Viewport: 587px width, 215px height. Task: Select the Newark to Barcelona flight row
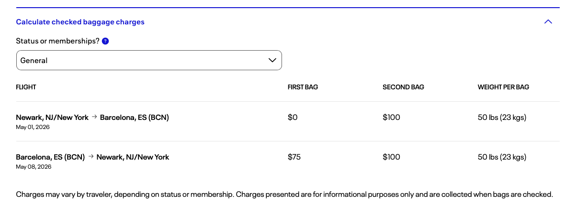click(92, 118)
